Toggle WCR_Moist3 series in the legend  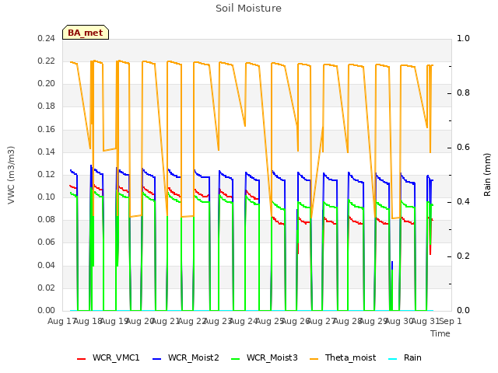(x=265, y=357)
